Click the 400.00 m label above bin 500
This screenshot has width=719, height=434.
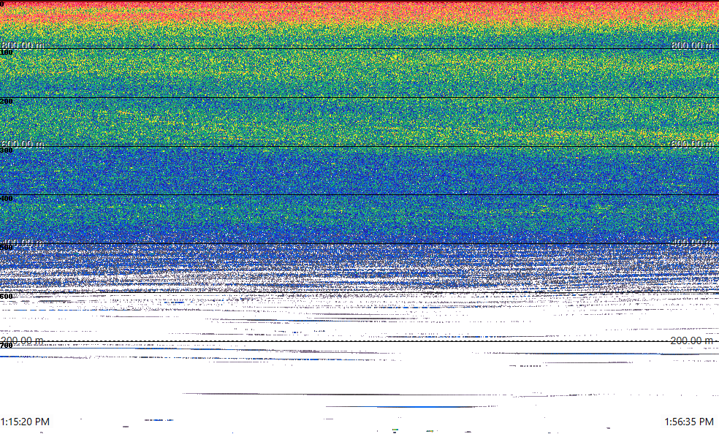23,243
